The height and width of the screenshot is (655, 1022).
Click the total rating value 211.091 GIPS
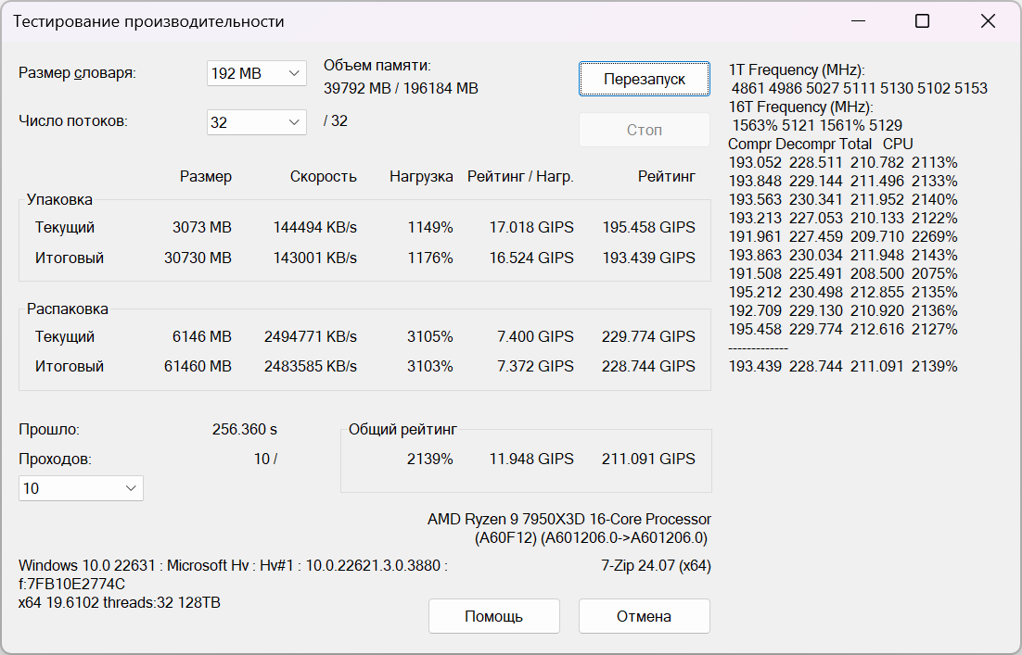click(648, 459)
